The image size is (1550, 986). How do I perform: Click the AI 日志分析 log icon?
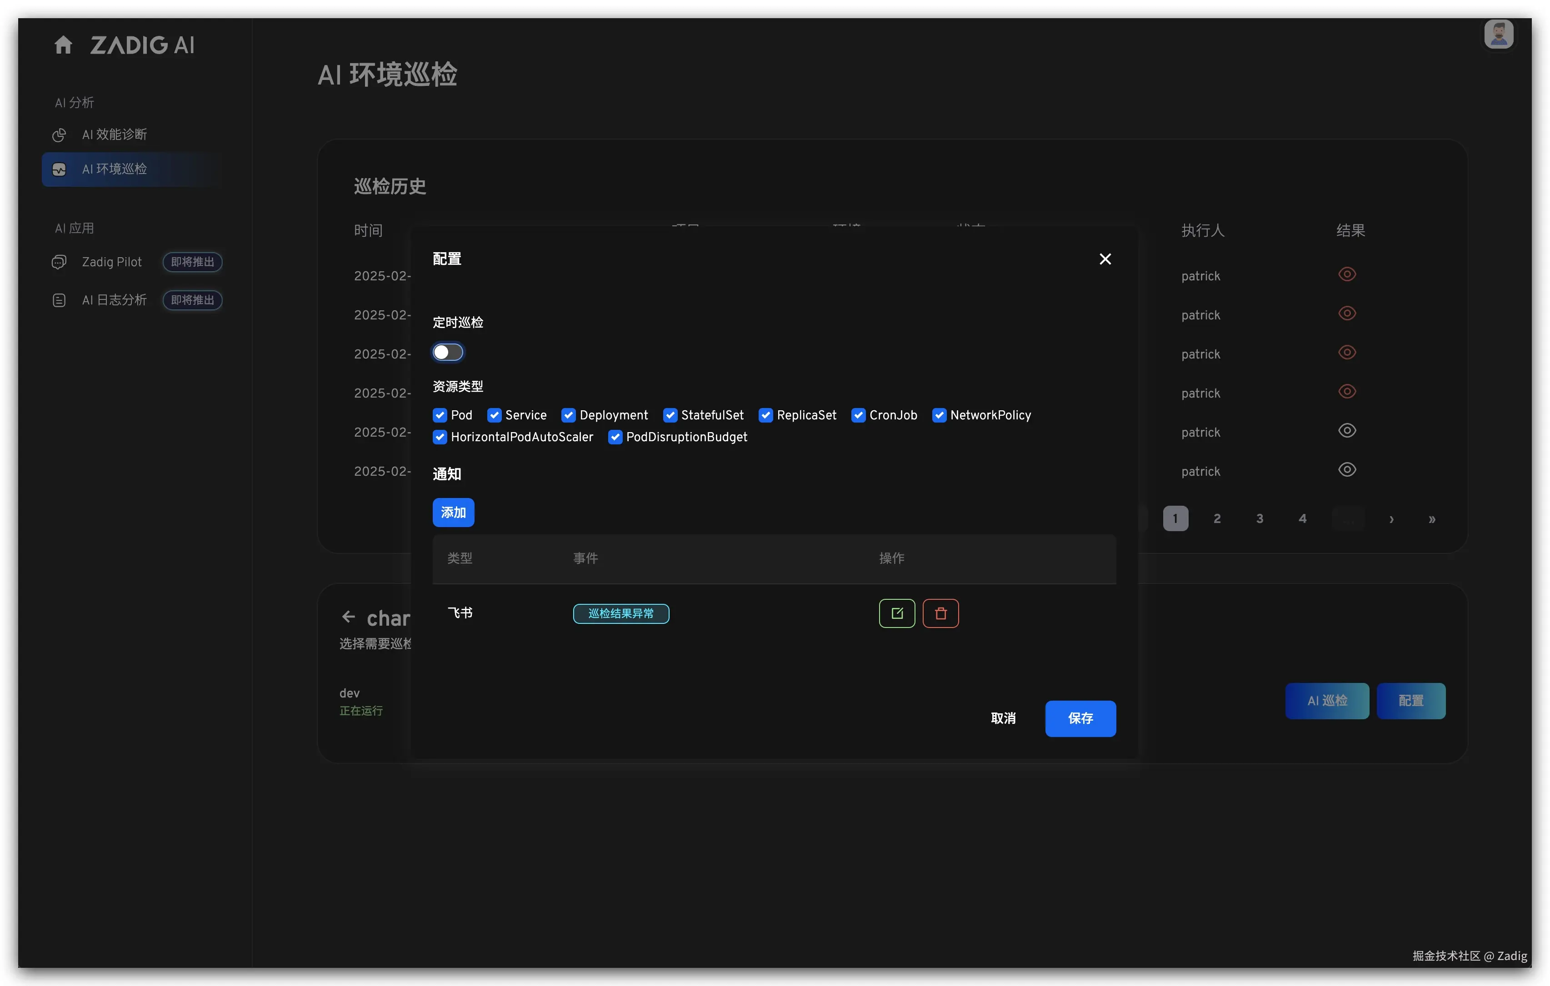click(x=59, y=300)
